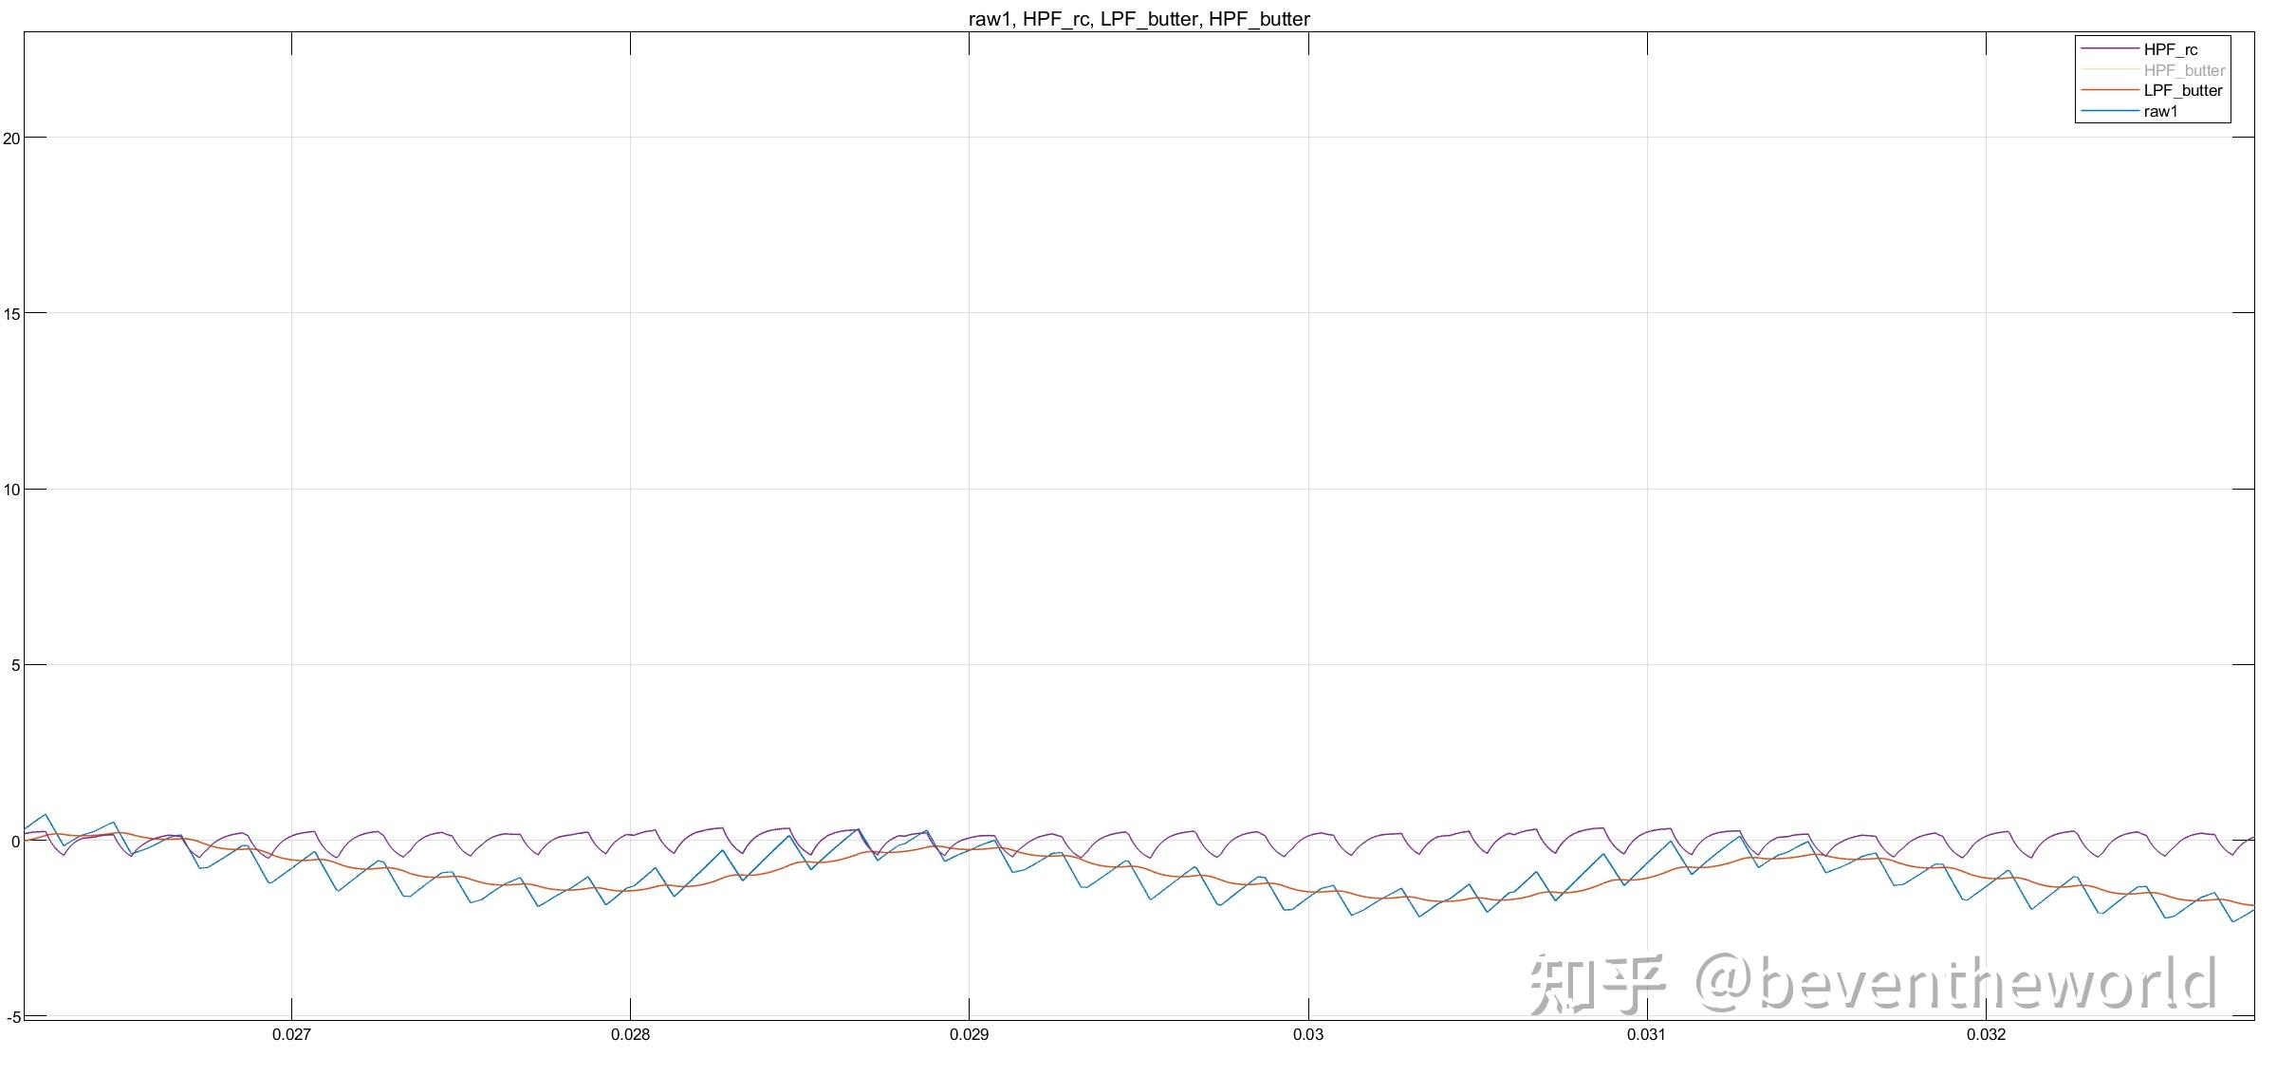
Task: Click the purple HPF_rc legend line sample
Action: point(2110,49)
